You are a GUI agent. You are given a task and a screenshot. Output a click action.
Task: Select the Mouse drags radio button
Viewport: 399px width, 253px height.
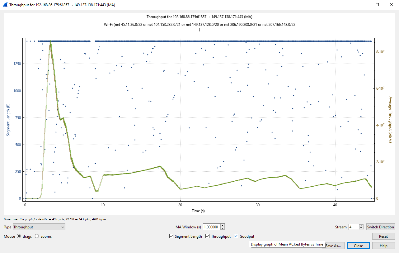coord(19,236)
